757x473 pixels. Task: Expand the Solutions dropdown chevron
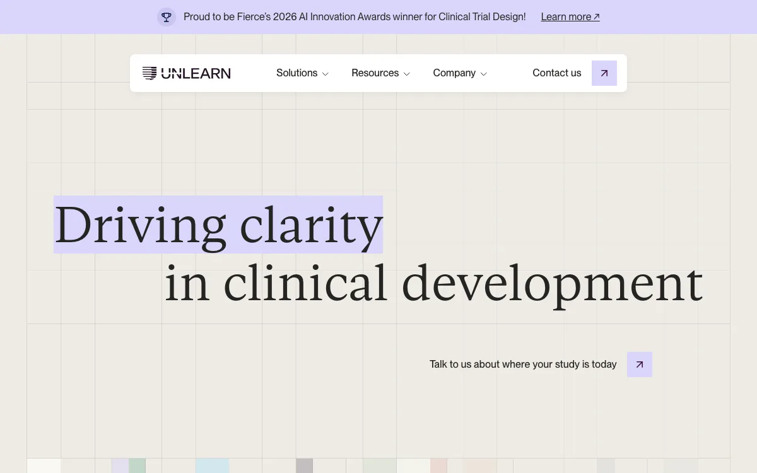pos(326,74)
